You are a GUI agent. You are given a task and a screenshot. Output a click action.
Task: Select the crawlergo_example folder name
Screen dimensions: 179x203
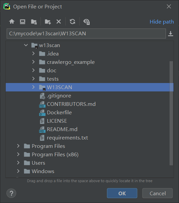(71, 62)
